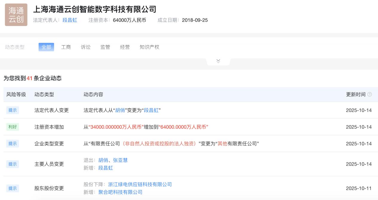Select the 全部 filter tab
The width and height of the screenshot is (378, 200).
46,47
